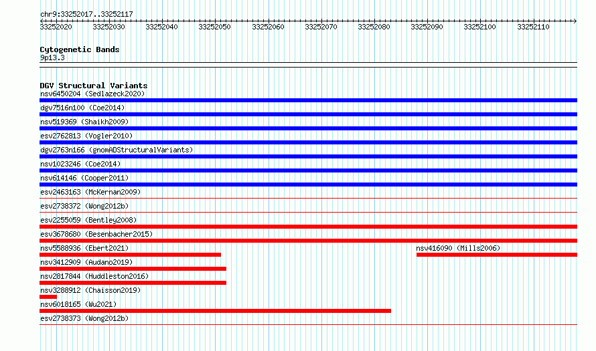Select the upper esv2738372 (Wong2012b) label
The image size is (596, 351).
84,206
